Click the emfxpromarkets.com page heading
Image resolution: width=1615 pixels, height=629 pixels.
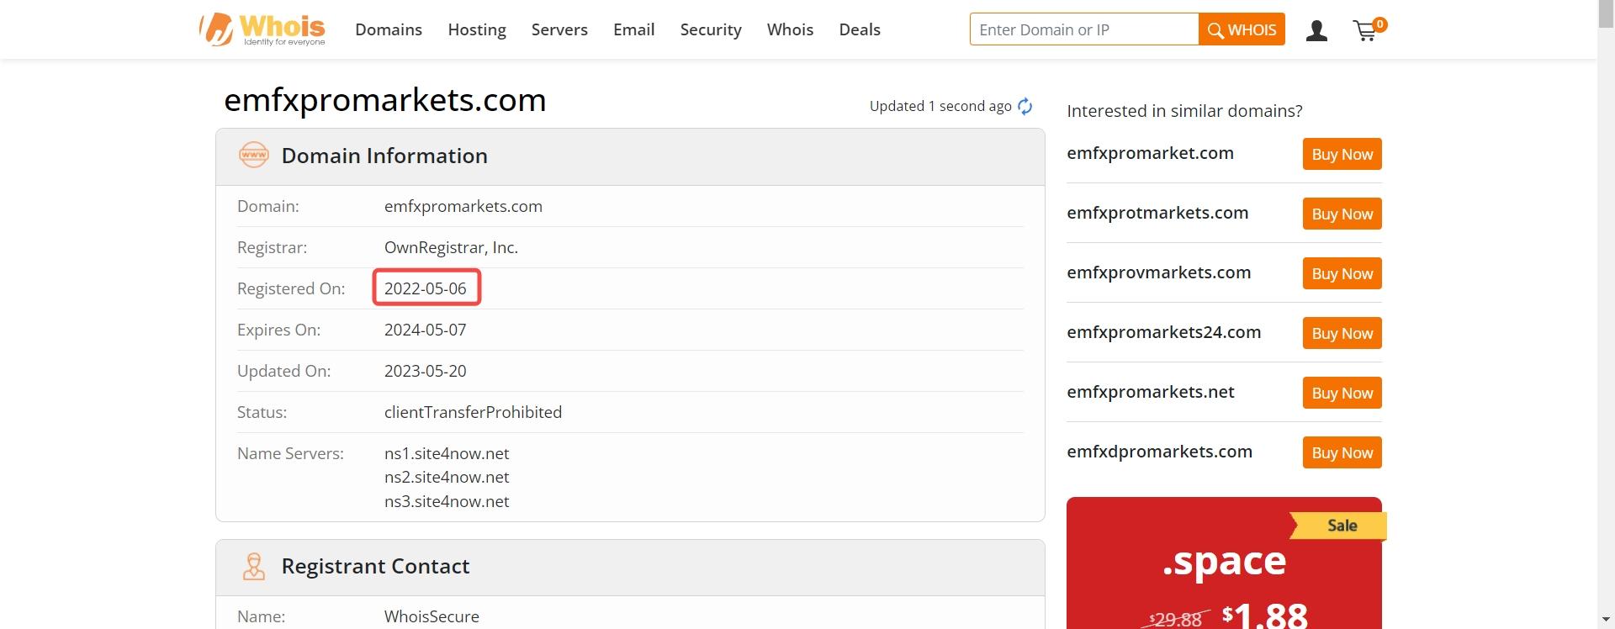385,100
